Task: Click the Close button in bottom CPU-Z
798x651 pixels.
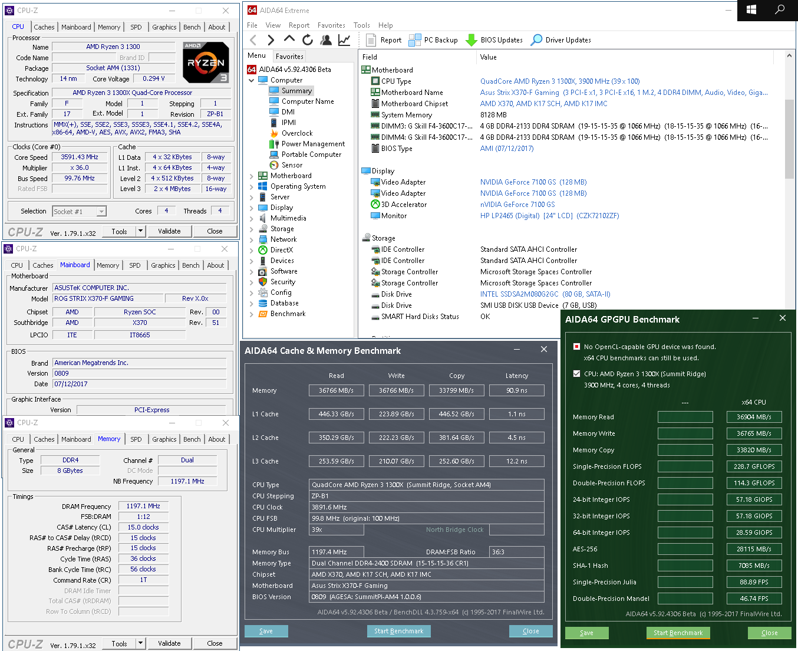Action: pos(215,643)
